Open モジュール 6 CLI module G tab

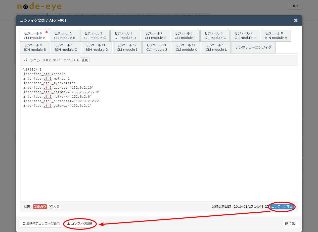pos(215,36)
